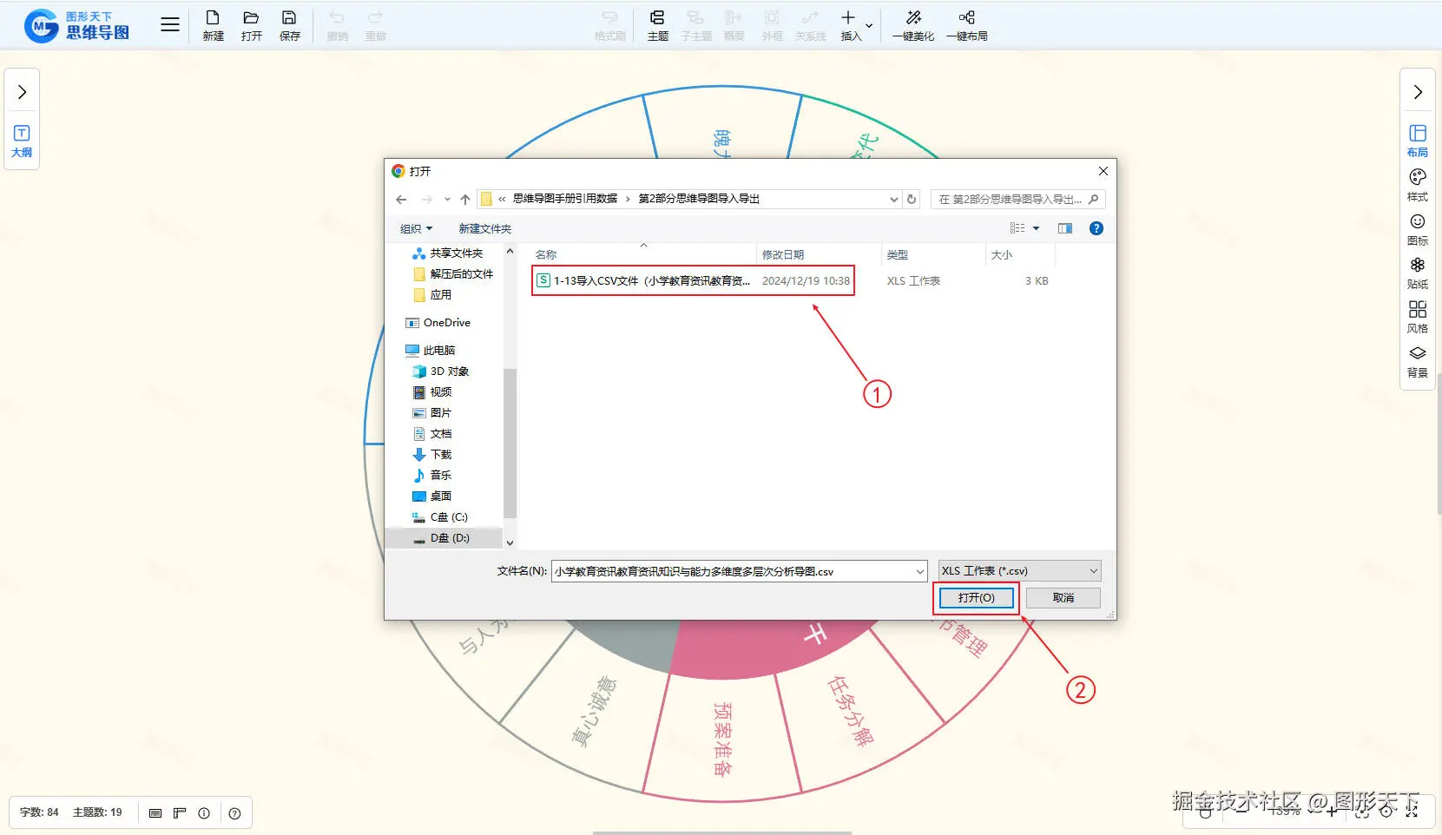Select 解压后的文件 folder in the tree
The width and height of the screenshot is (1442, 835).
[x=453, y=274]
